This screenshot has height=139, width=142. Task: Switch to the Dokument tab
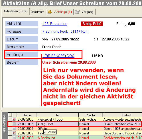click(x=38, y=12)
